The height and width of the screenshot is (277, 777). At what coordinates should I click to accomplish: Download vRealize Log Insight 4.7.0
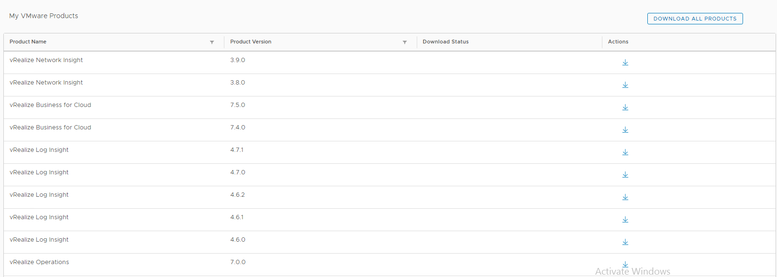tap(625, 175)
